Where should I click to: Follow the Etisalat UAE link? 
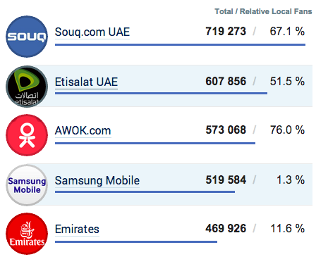point(86,82)
